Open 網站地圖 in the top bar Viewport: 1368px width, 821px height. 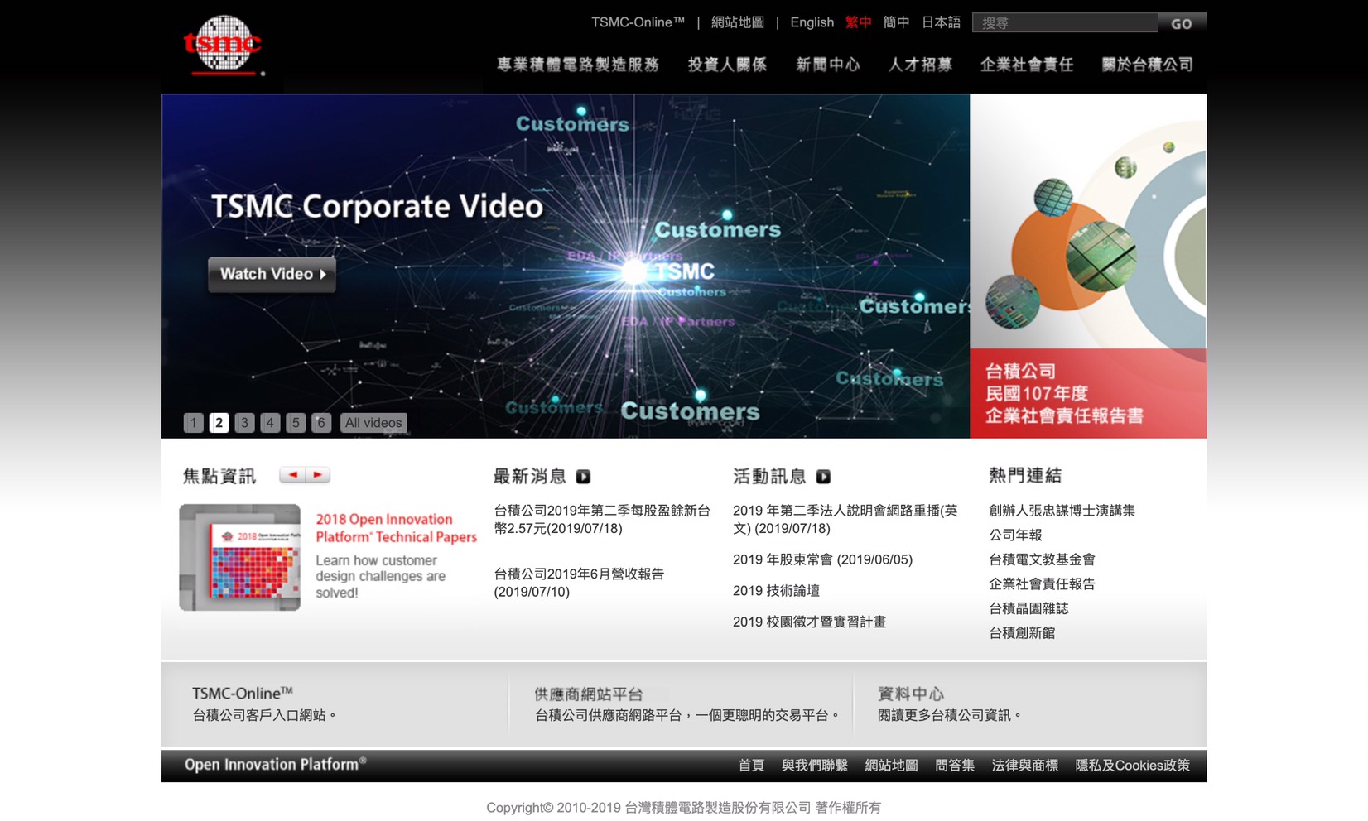[738, 22]
